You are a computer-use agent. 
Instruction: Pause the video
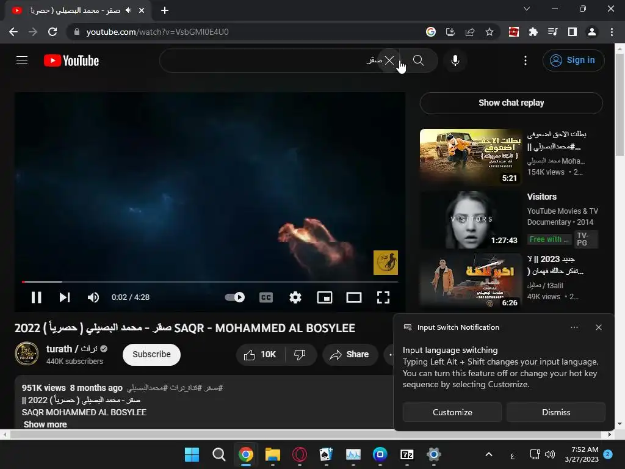pos(36,297)
